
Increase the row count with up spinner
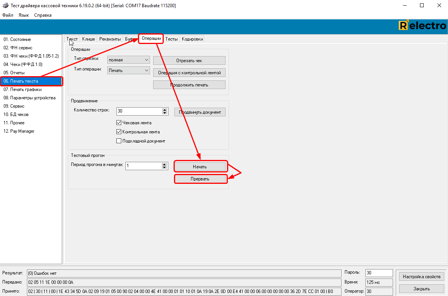pos(164,110)
